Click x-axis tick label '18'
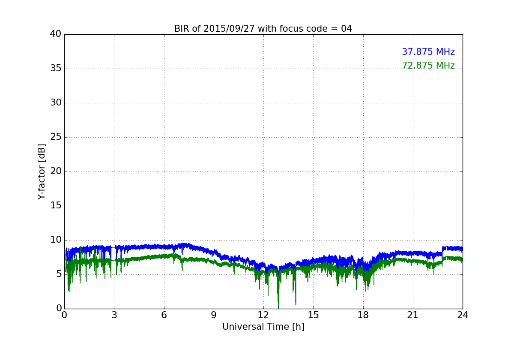 point(363,315)
